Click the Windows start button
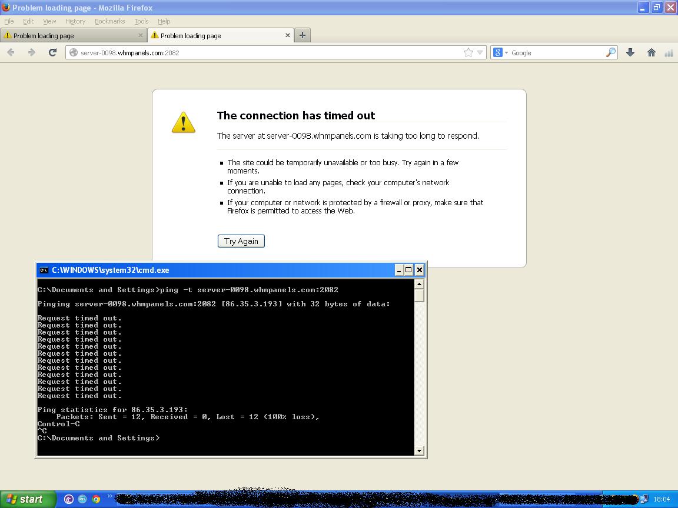Viewport: 678px width, 508px height. pyautogui.click(x=25, y=499)
